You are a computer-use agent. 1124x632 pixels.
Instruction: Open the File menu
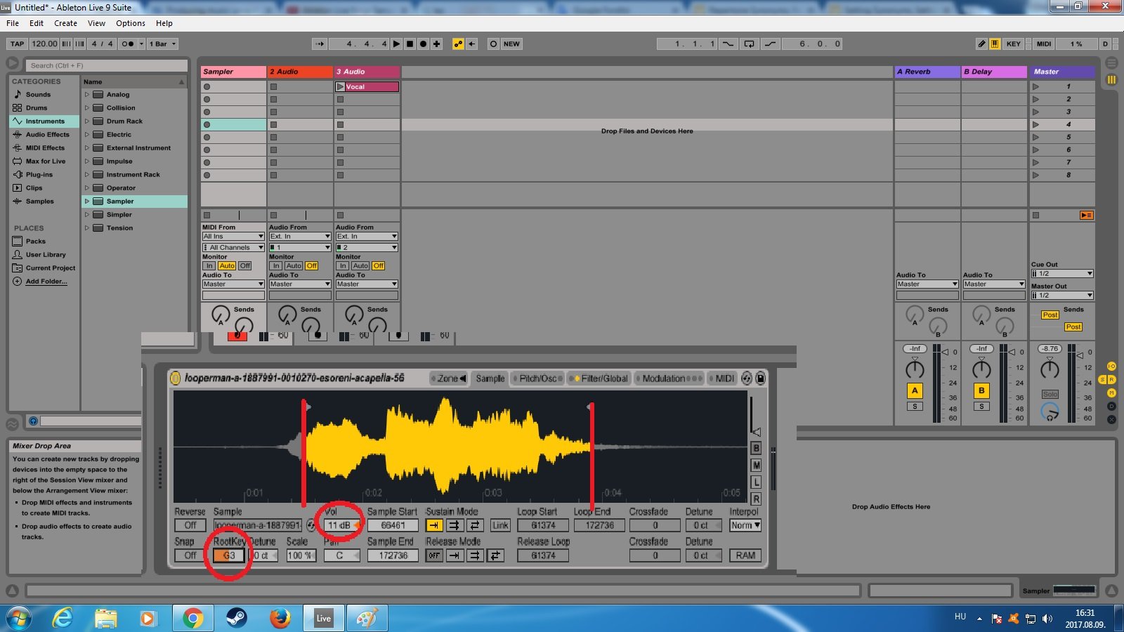(13, 23)
